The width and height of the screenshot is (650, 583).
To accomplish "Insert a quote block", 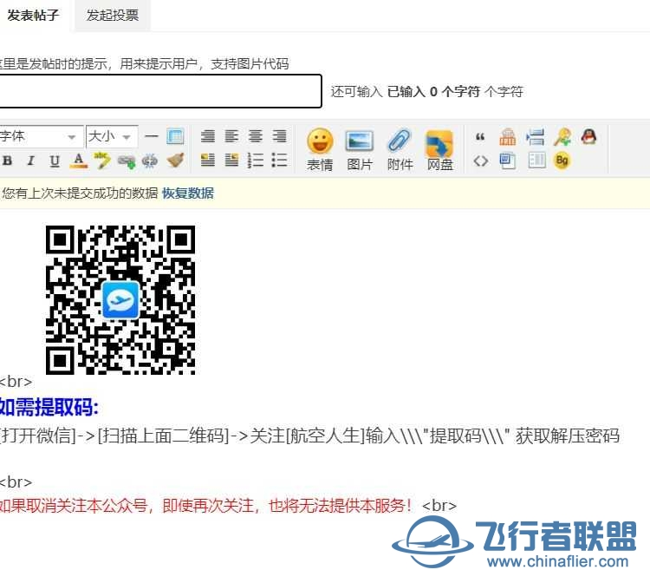I will point(480,136).
